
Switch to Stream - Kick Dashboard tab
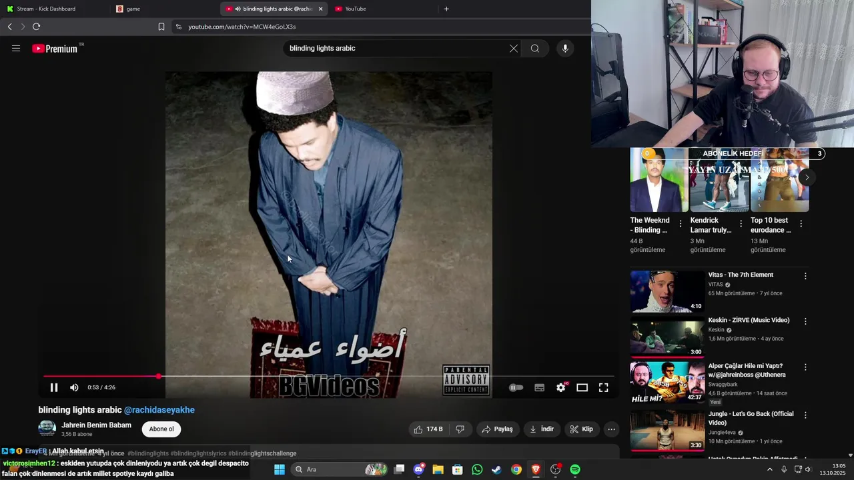click(x=53, y=9)
